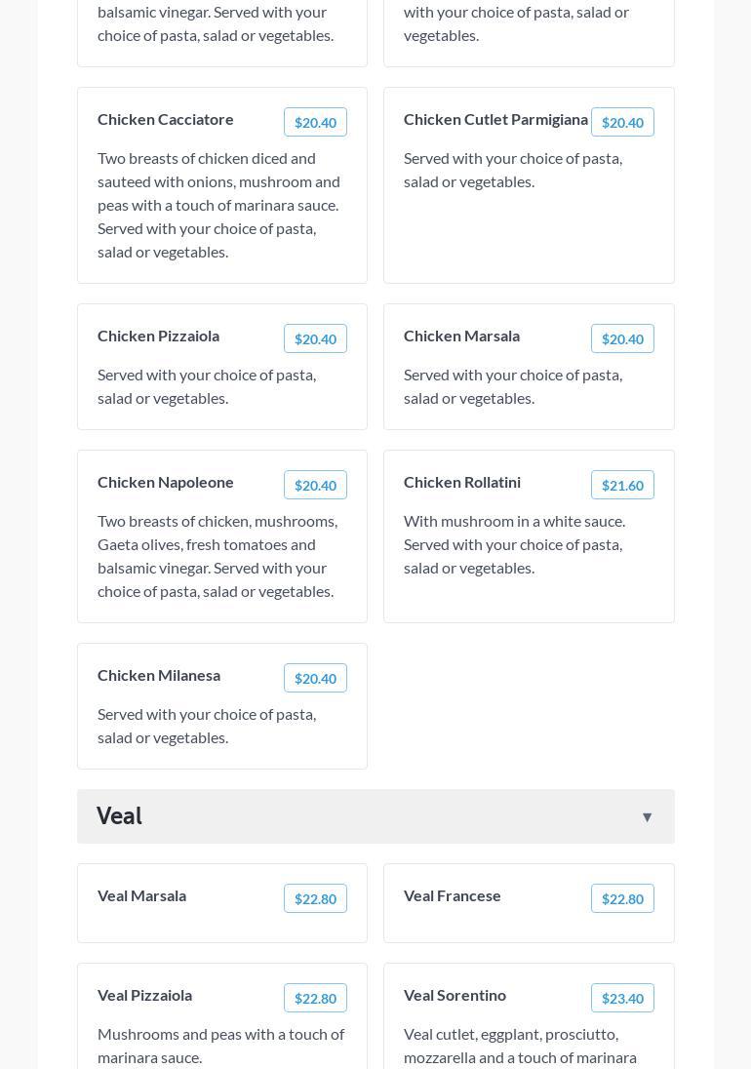Click Veal Marsala $22.80 price
The width and height of the screenshot is (751, 1069).
[x=315, y=898]
